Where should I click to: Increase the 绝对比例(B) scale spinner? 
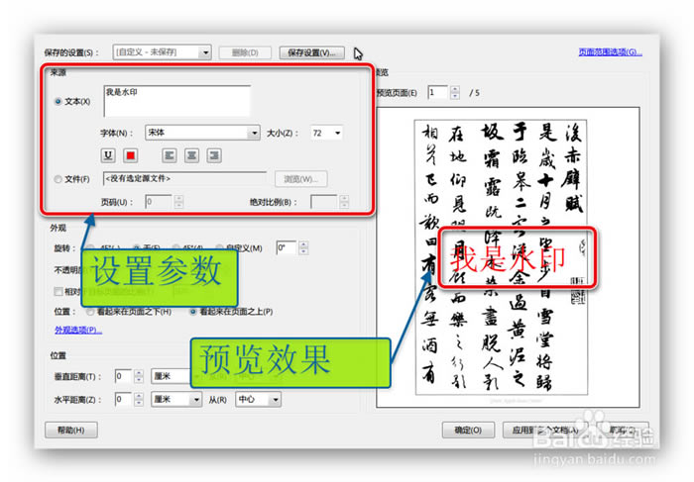tap(344, 198)
